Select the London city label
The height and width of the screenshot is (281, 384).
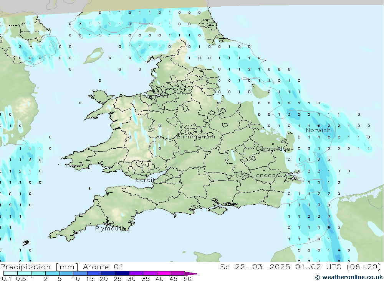click(263, 175)
